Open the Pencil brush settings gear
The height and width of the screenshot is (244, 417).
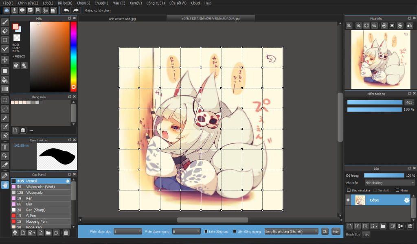[x=68, y=181]
